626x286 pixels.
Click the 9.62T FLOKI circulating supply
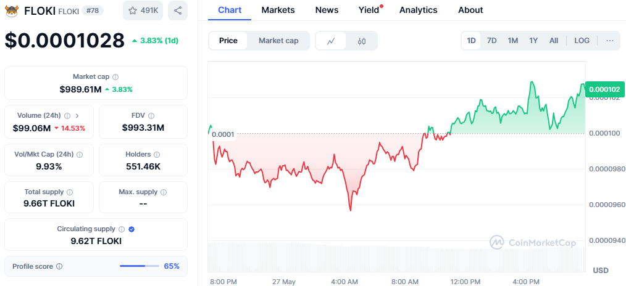pyautogui.click(x=96, y=241)
